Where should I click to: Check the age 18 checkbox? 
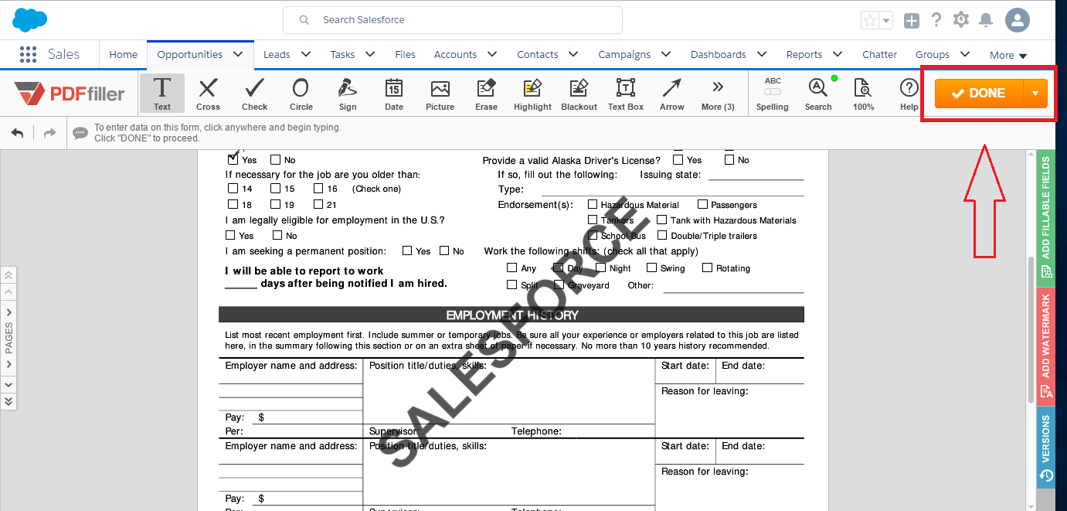coord(233,204)
